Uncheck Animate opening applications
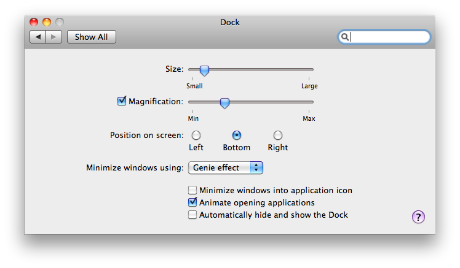Image resolution: width=460 pixels, height=268 pixels. tap(192, 202)
